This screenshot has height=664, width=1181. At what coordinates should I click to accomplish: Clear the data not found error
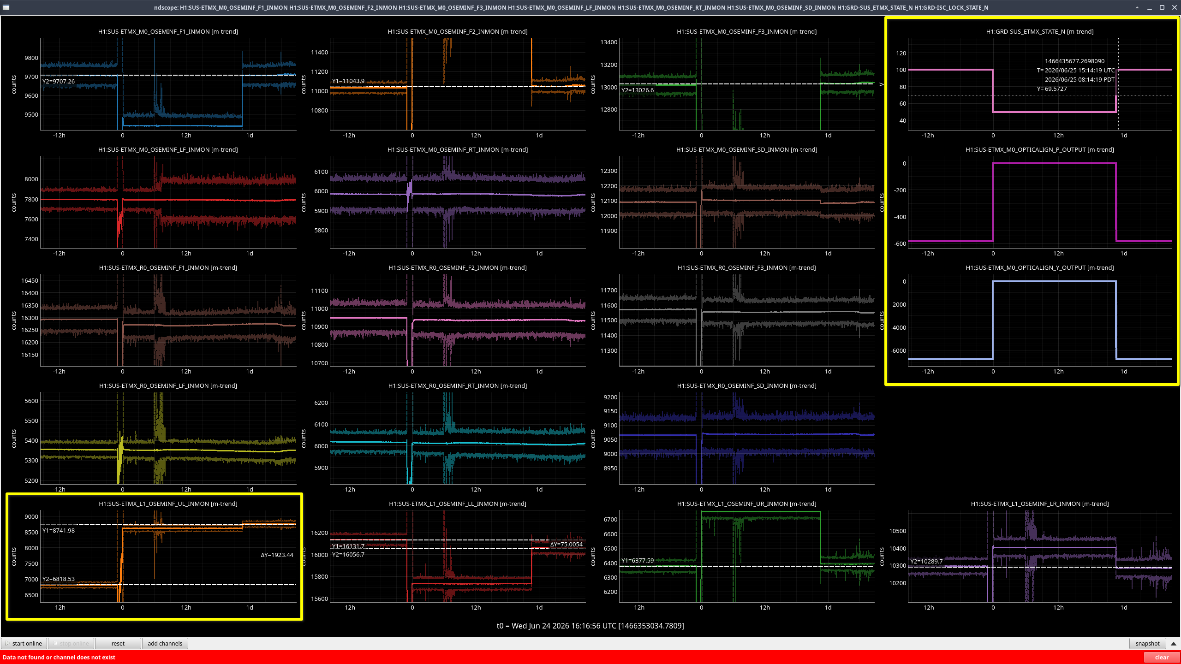[1162, 657]
